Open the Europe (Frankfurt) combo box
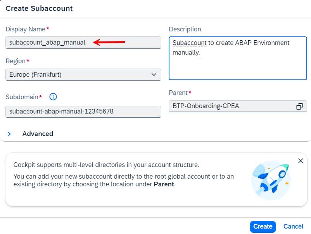311x234 pixels. coord(83,74)
